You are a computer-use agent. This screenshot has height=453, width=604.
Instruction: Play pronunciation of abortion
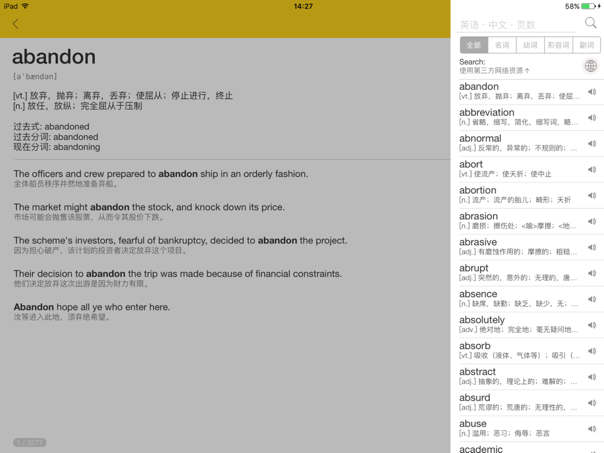[592, 195]
